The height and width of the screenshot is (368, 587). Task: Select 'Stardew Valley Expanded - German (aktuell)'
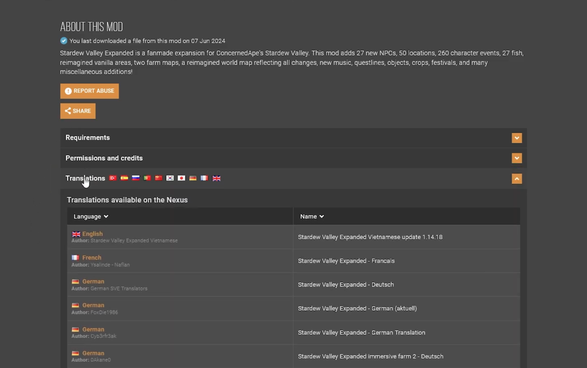click(x=357, y=308)
